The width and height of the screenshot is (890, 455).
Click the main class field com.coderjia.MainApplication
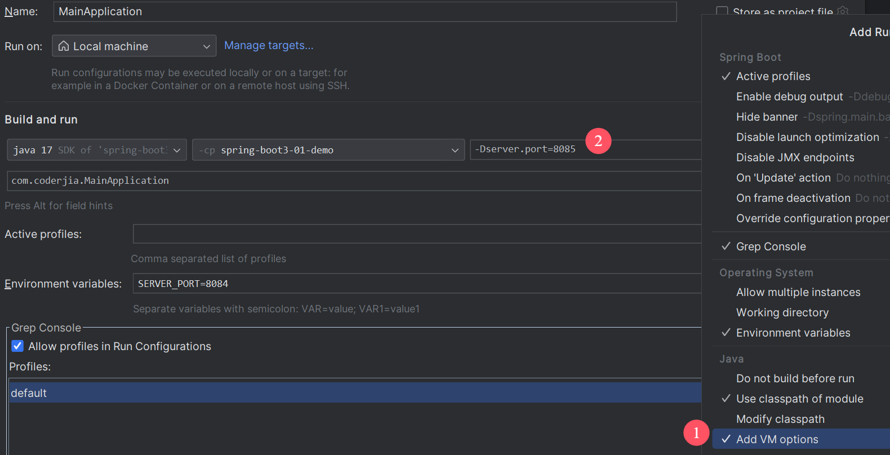[354, 181]
